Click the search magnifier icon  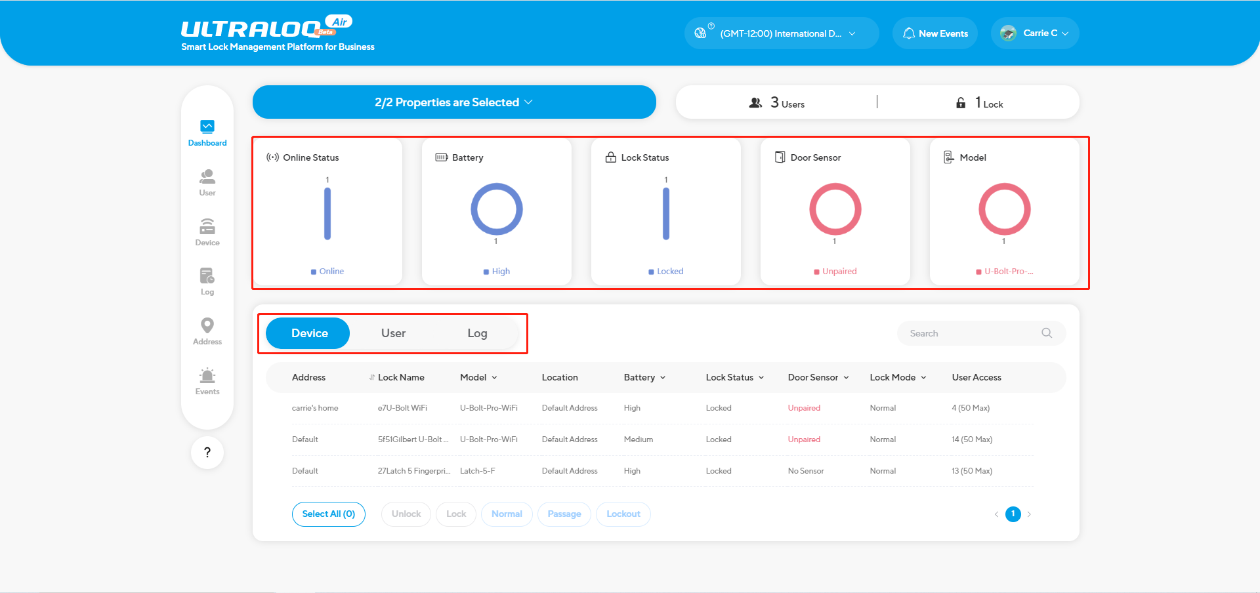pyautogui.click(x=1047, y=333)
